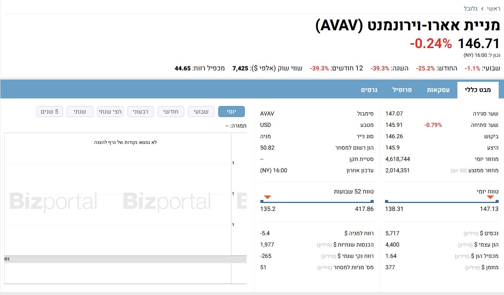Click the שער סגירה value 147.07
Image resolution: width=504 pixels, height=295 pixels.
(x=394, y=114)
